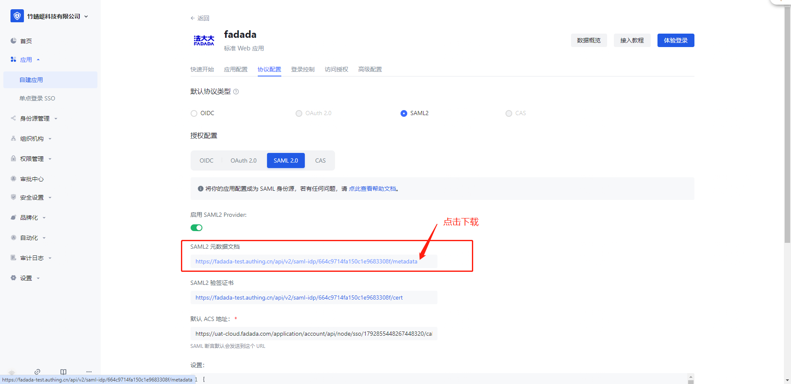Open 自建应用 in the sidebar
This screenshot has height=384, width=791.
click(x=50, y=80)
